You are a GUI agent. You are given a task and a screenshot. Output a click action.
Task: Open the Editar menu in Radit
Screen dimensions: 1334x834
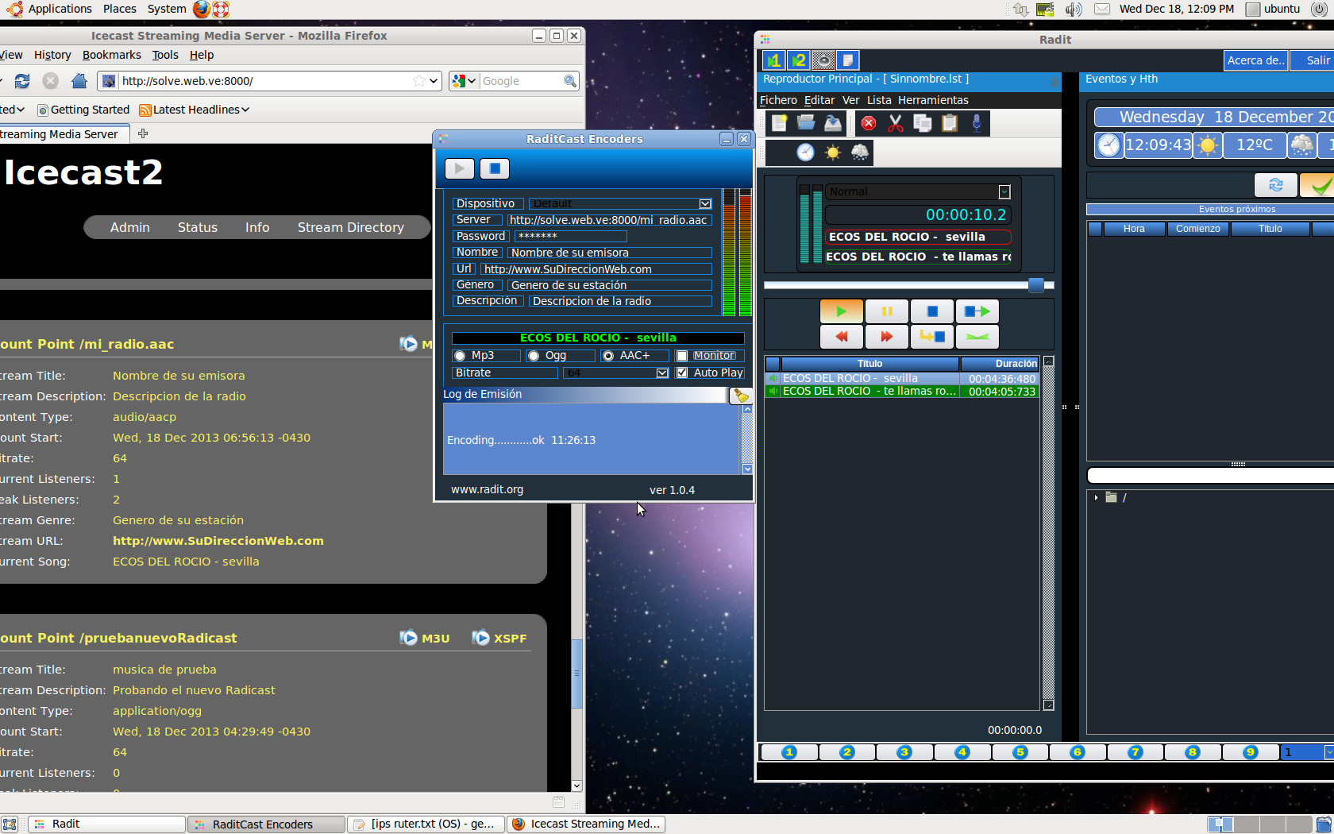tap(819, 100)
